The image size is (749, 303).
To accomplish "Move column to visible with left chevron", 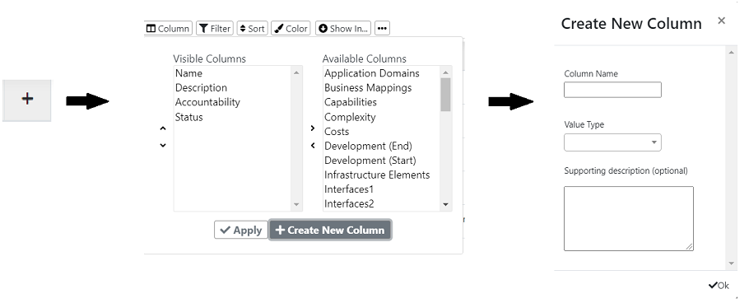I will [x=313, y=145].
